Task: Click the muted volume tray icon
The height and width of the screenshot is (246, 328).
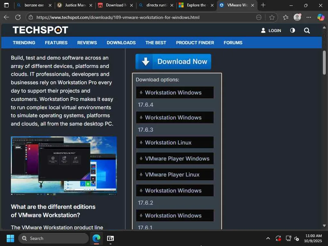Action: [297, 238]
